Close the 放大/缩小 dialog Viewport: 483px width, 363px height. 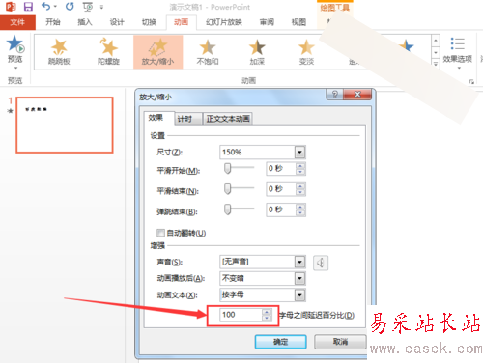click(x=357, y=95)
